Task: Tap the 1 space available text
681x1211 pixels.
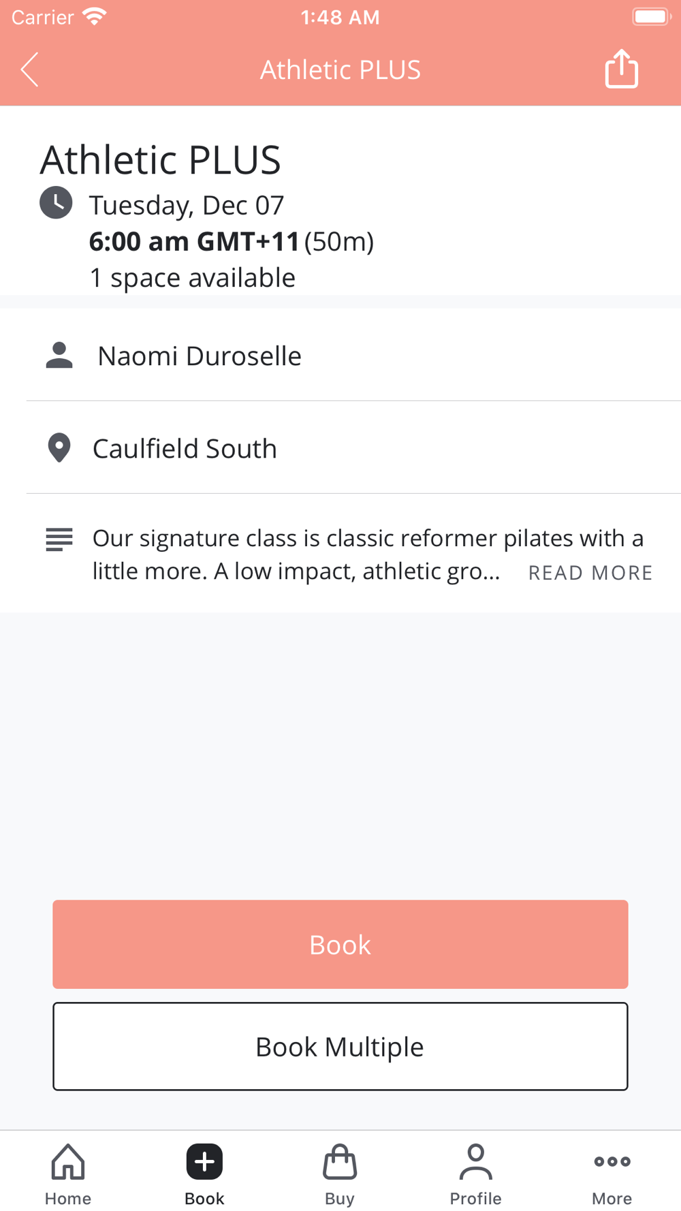Action: (193, 278)
